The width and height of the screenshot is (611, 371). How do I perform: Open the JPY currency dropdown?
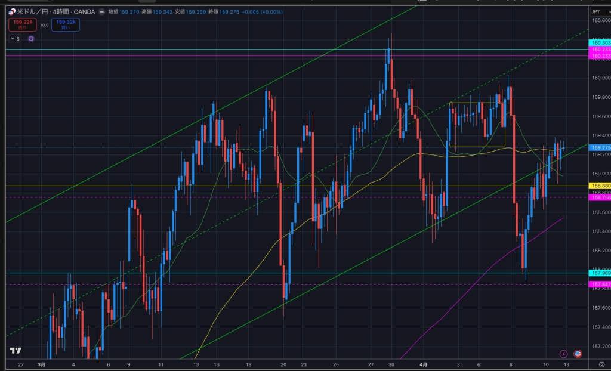[596, 11]
